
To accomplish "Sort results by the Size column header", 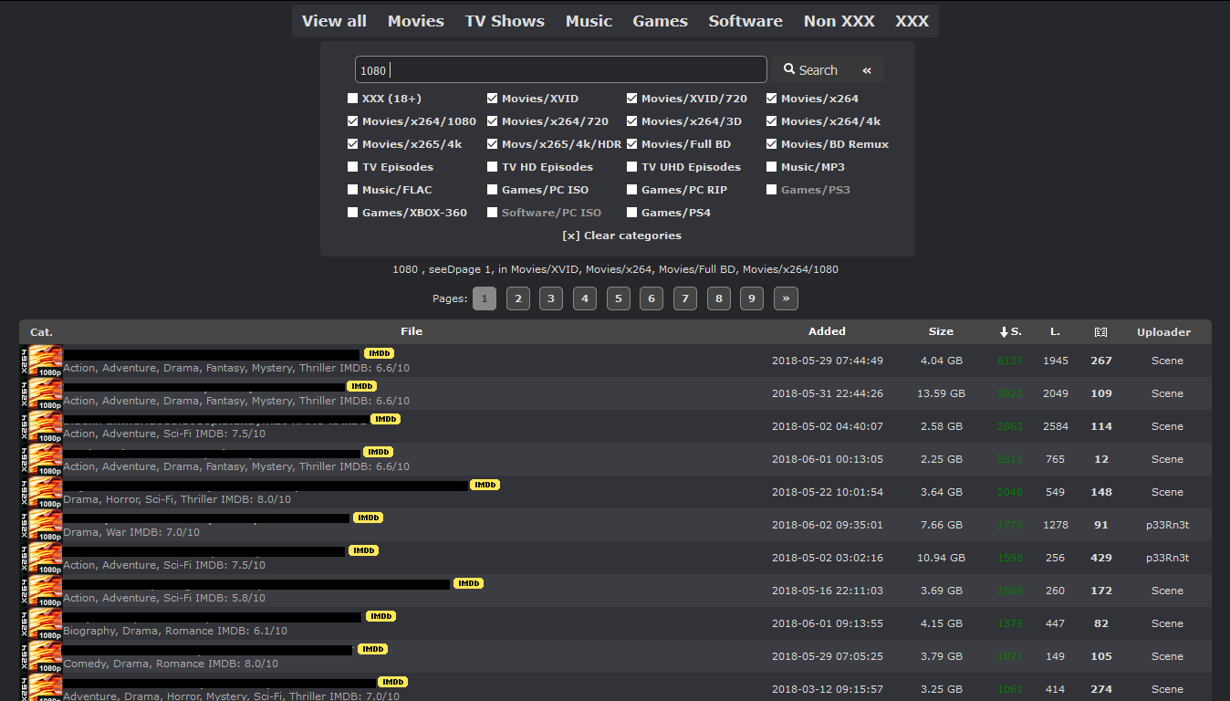I will [941, 332].
